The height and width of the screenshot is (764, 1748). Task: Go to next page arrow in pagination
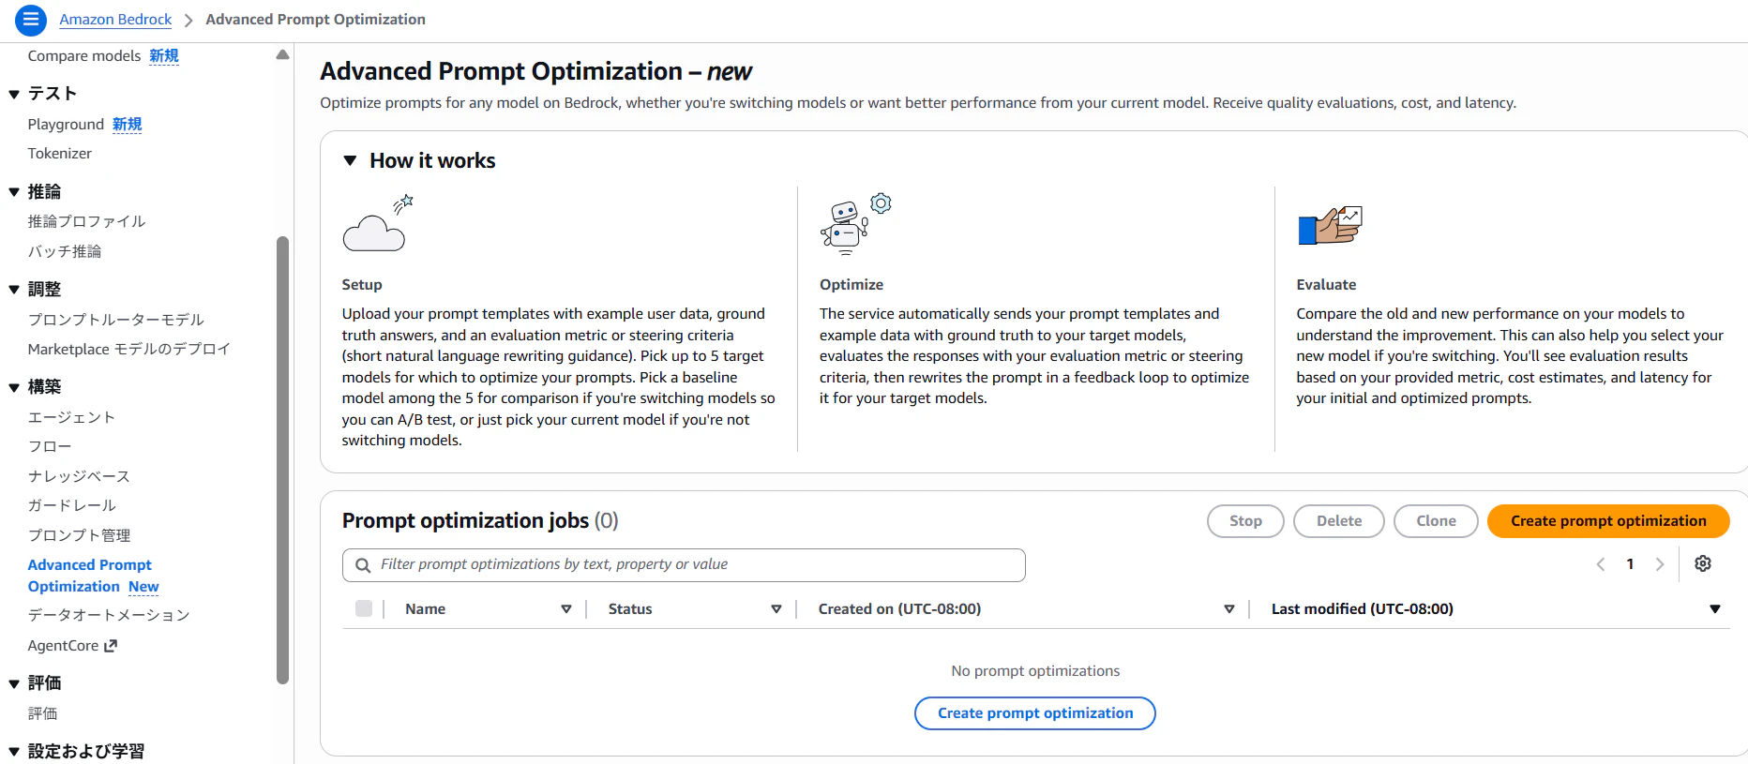coord(1660,564)
